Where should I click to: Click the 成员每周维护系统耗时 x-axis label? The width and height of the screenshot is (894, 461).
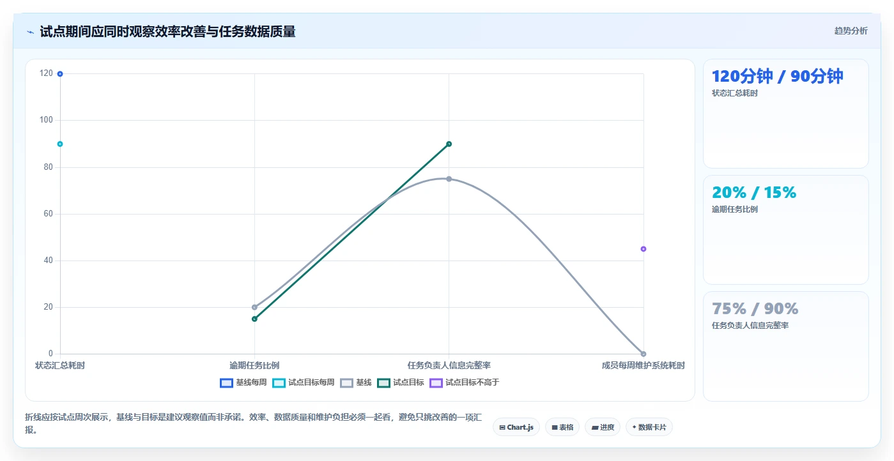tap(643, 365)
